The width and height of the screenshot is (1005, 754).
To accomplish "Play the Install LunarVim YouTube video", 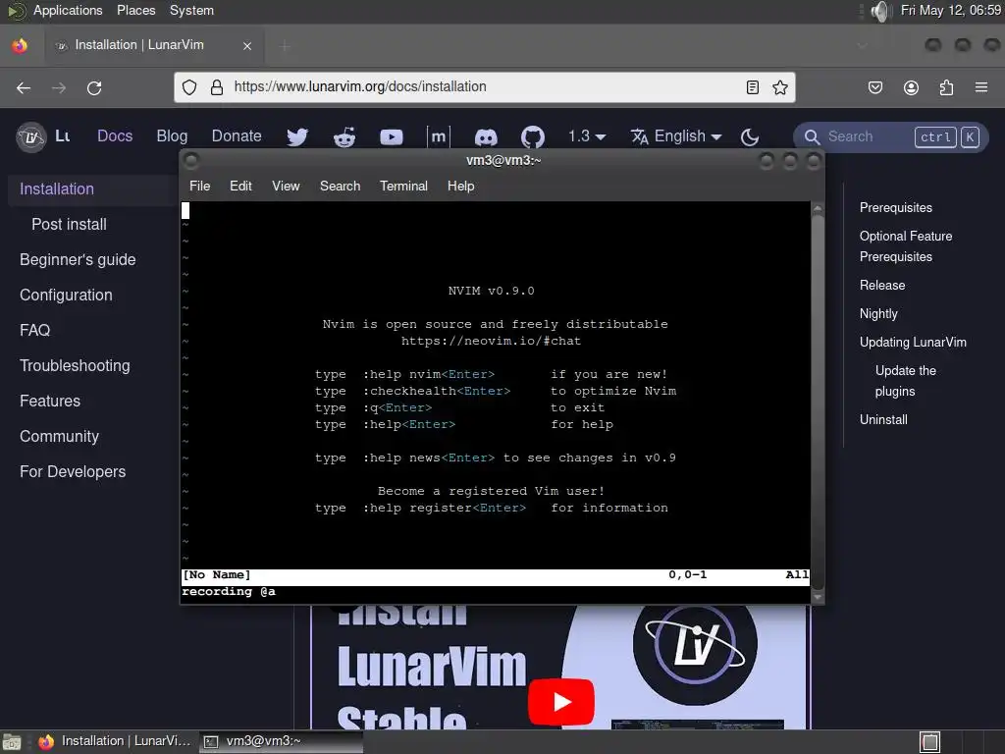I will 560,701.
